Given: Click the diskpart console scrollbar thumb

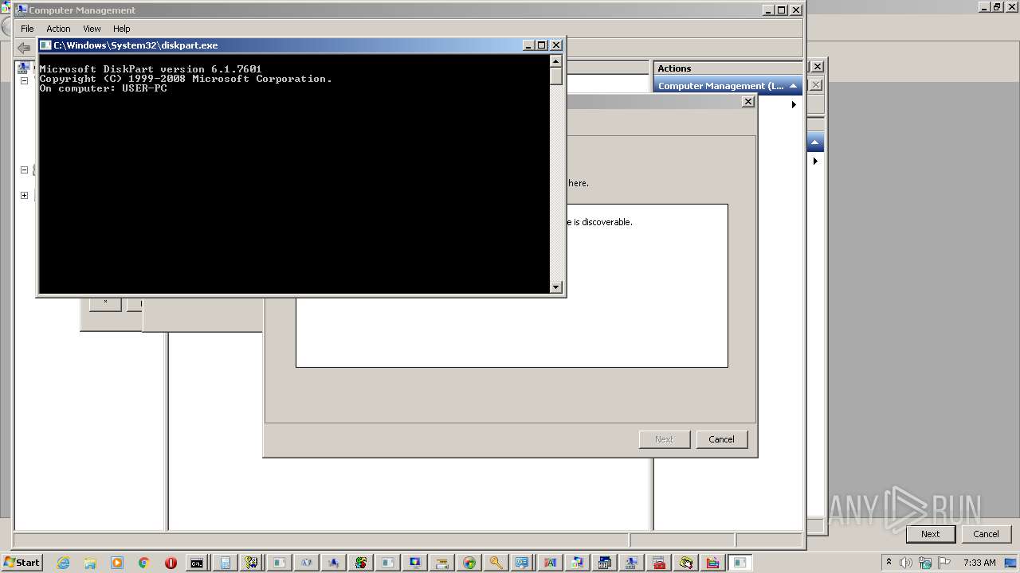Looking at the screenshot, I should [556, 76].
